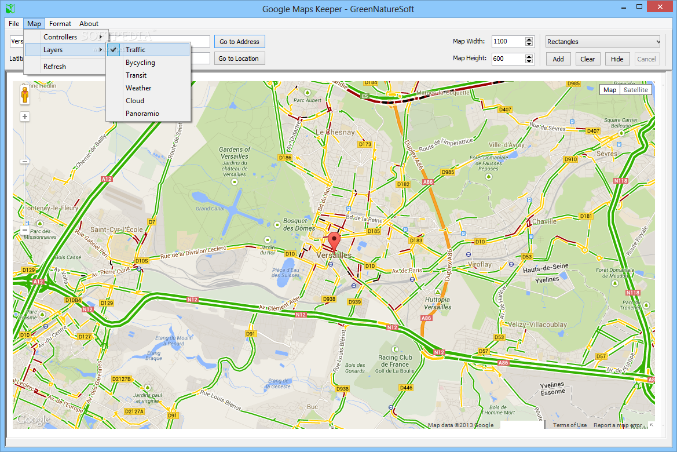
Task: Click the Jardin du Roi marker icon
Action: [267, 240]
